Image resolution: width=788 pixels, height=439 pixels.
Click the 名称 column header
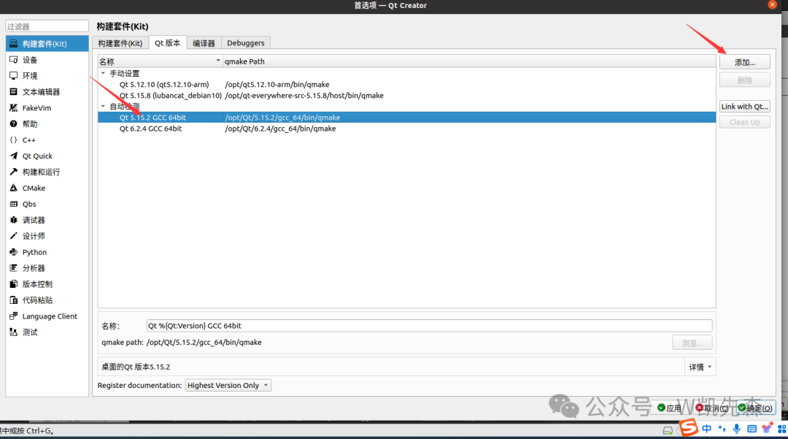(157, 61)
